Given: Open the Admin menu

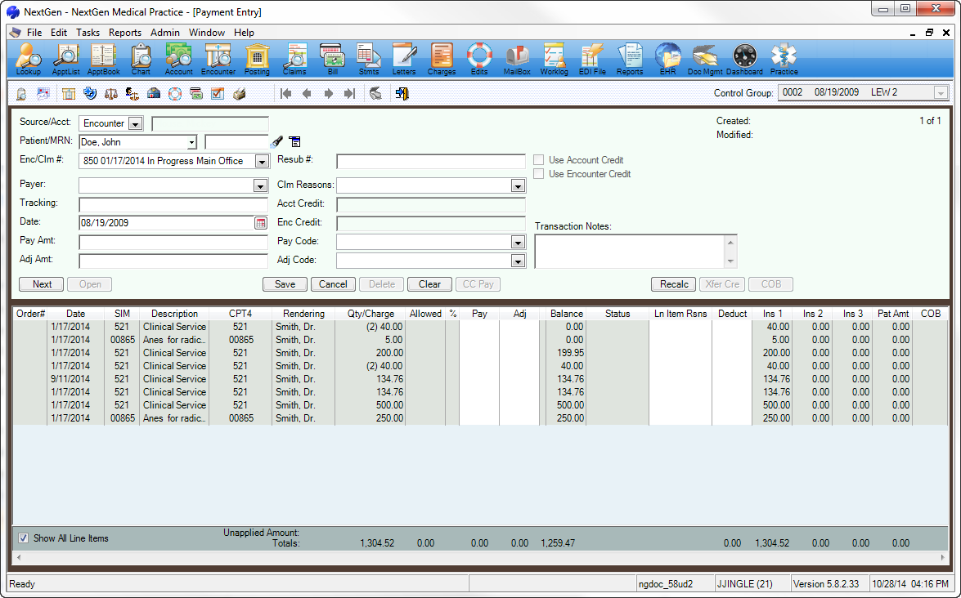Looking at the screenshot, I should pos(165,33).
